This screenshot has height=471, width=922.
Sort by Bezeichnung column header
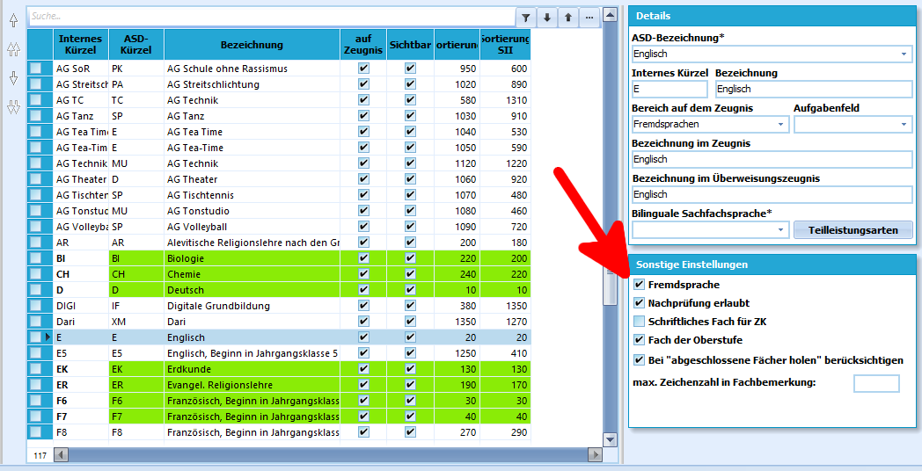pos(252,45)
